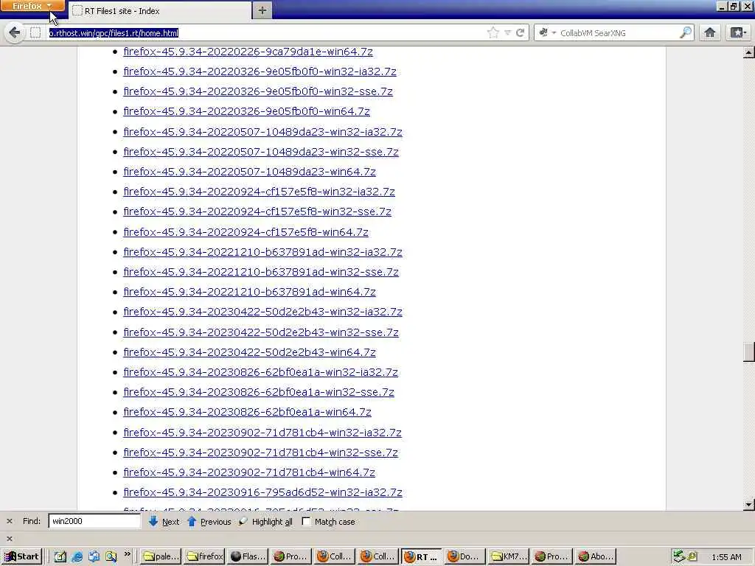Image resolution: width=755 pixels, height=566 pixels.
Task: Toggle Highlight all in find bar
Action: pos(265,521)
